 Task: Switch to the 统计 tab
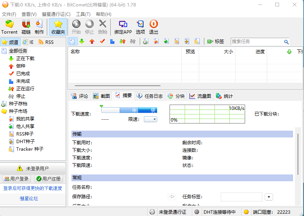[x=224, y=96]
